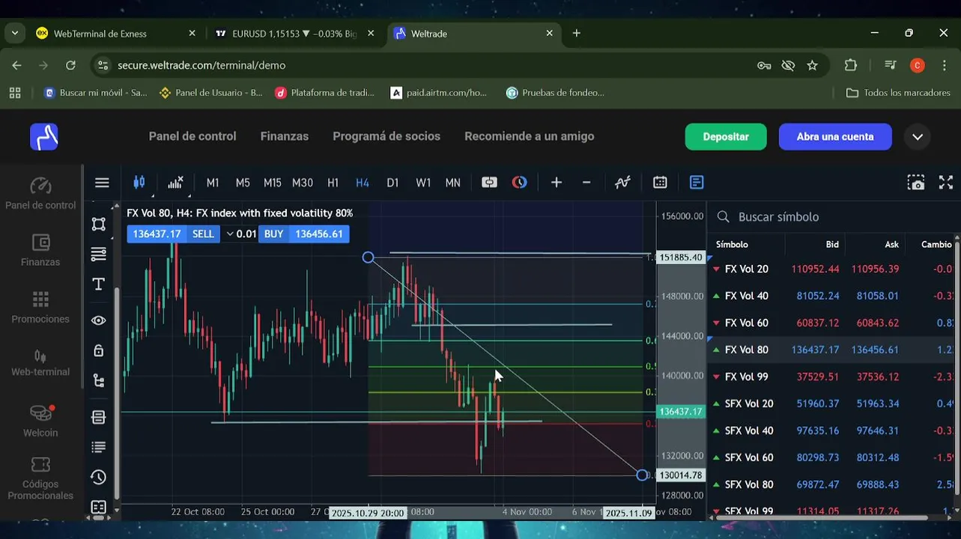This screenshot has height=539, width=961.
Task: Open Códigos Promocionales in left sidebar
Action: (x=40, y=479)
